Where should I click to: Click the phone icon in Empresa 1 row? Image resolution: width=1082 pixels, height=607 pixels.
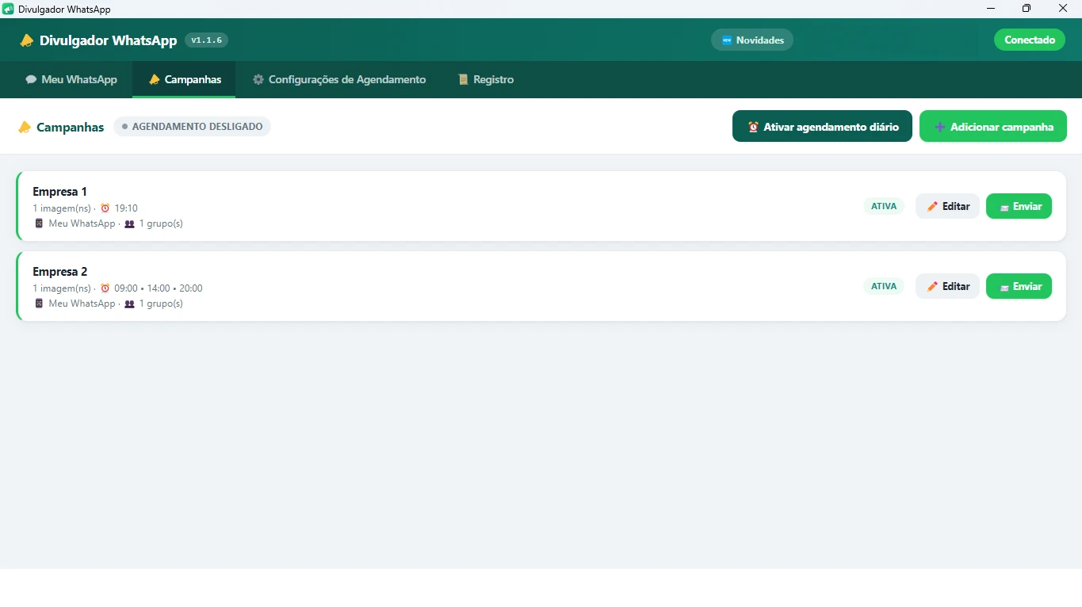[x=39, y=223]
